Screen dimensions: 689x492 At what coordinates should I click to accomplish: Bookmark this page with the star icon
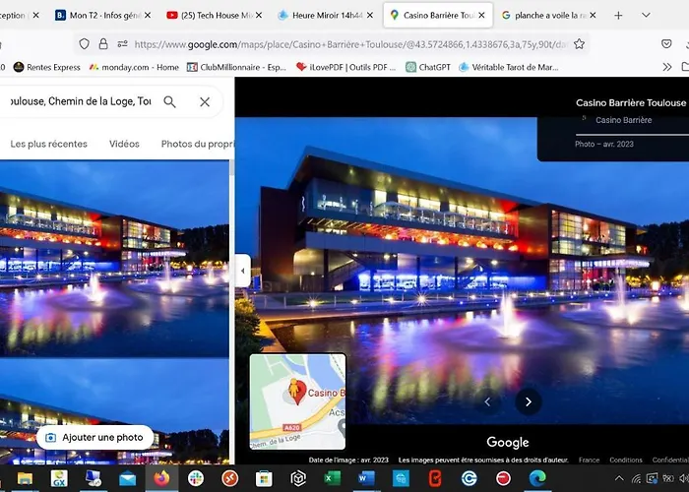pyautogui.click(x=579, y=44)
